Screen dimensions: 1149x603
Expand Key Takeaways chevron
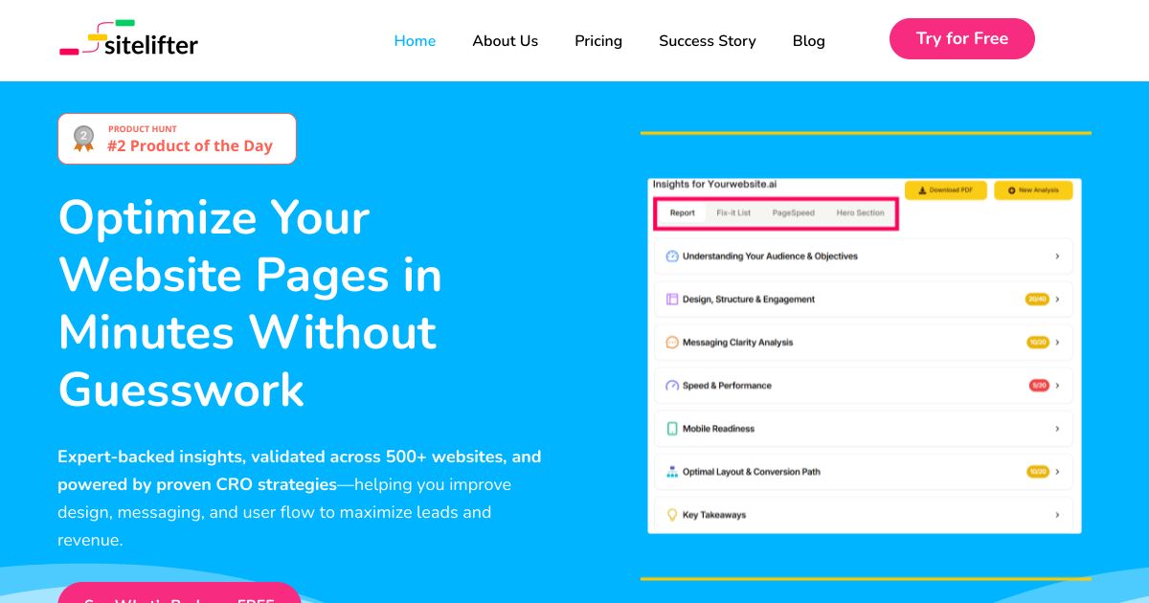[1057, 515]
